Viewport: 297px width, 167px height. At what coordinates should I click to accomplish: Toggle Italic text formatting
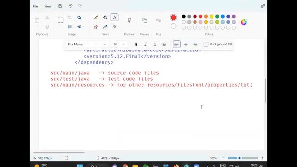point(145,45)
